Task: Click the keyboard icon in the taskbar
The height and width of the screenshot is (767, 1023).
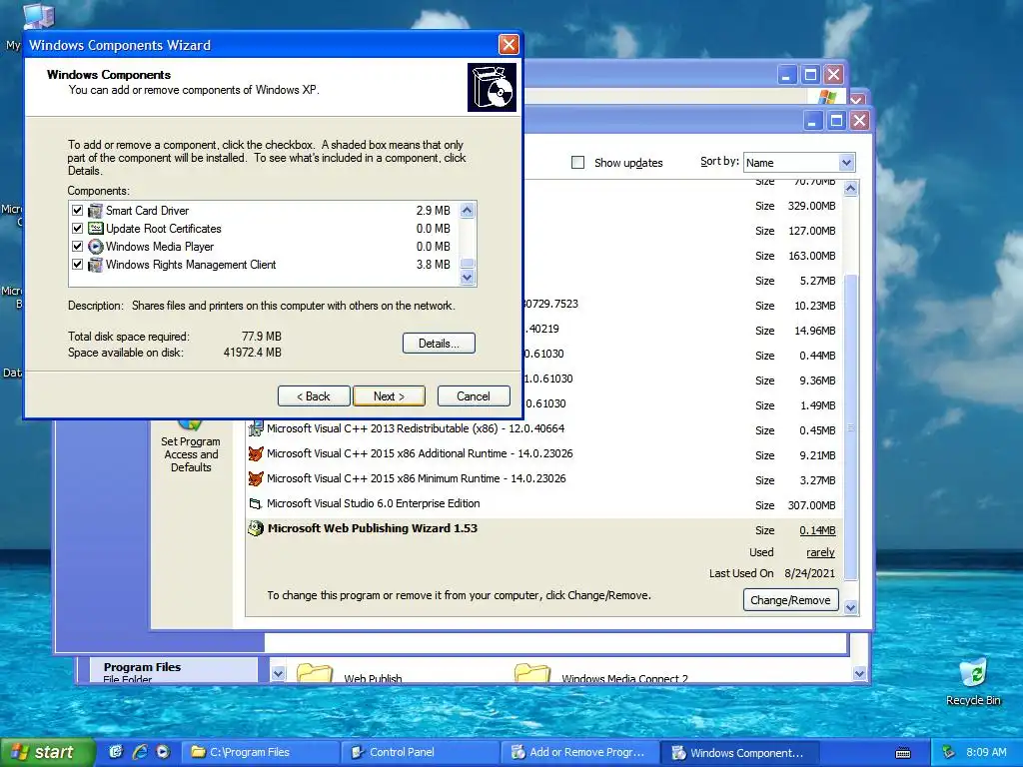Action: coord(903,753)
